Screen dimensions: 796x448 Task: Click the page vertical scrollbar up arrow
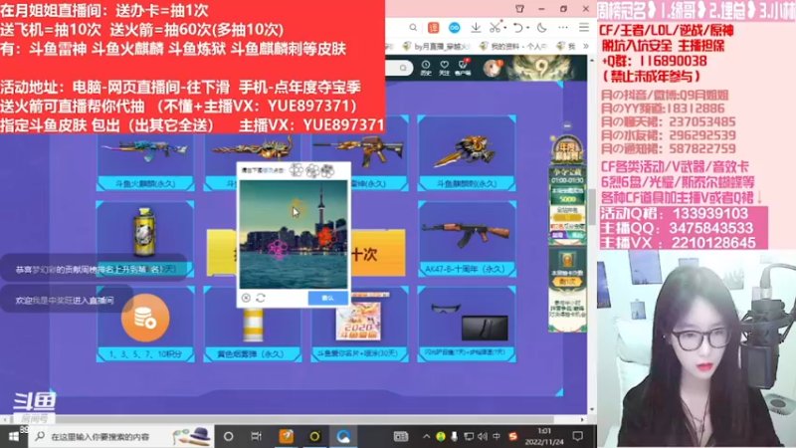point(591,61)
